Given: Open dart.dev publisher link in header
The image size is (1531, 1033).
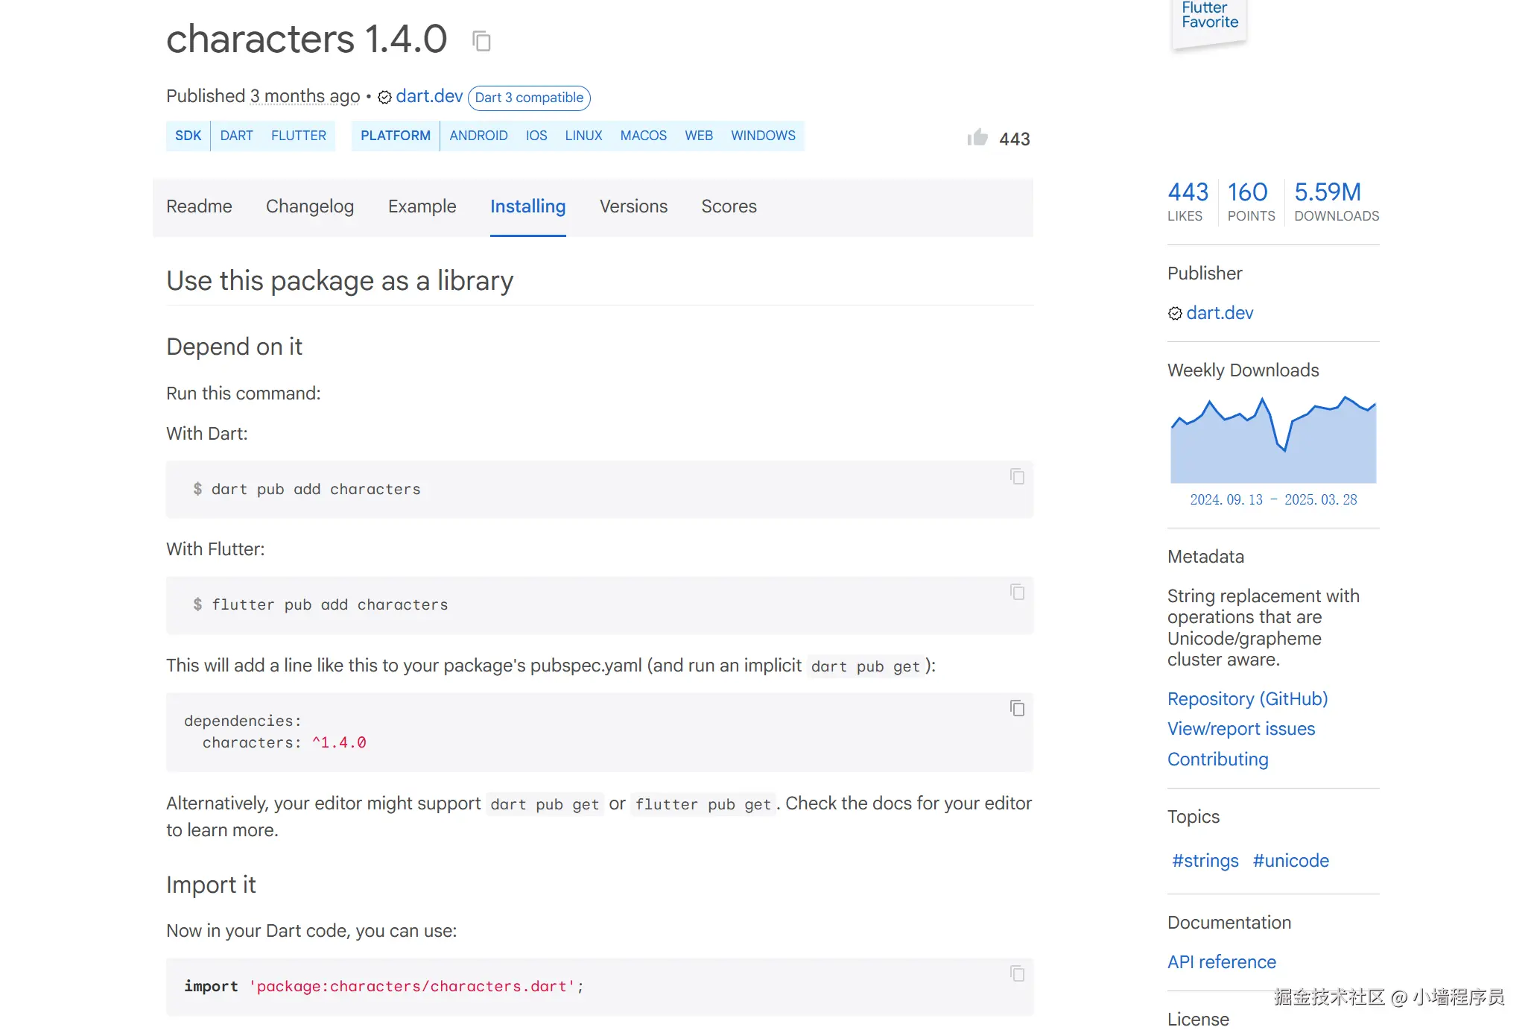Looking at the screenshot, I should [x=429, y=96].
